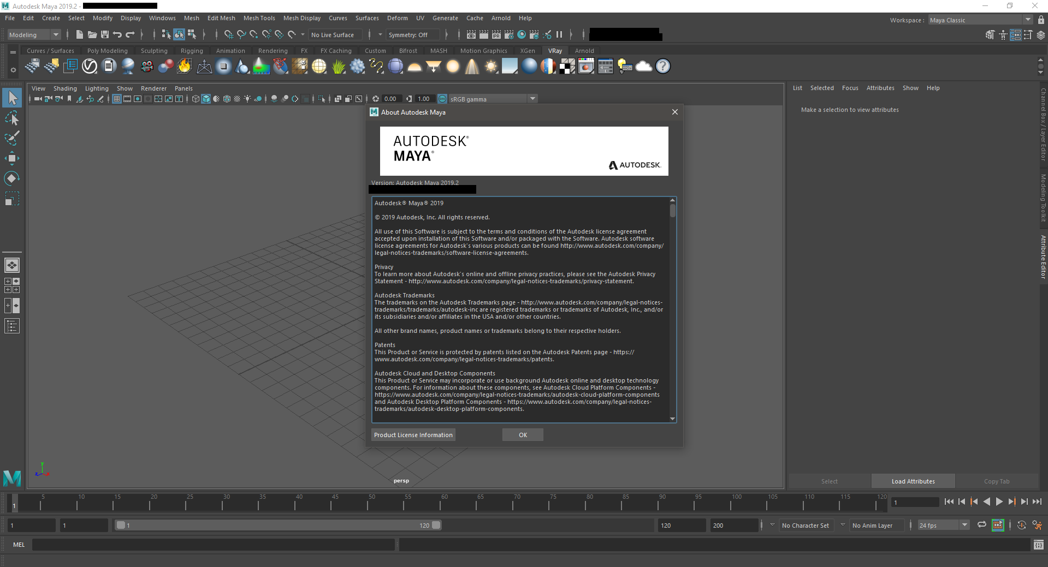
Task: Click the single-pane layout icon
Action: tap(12, 265)
